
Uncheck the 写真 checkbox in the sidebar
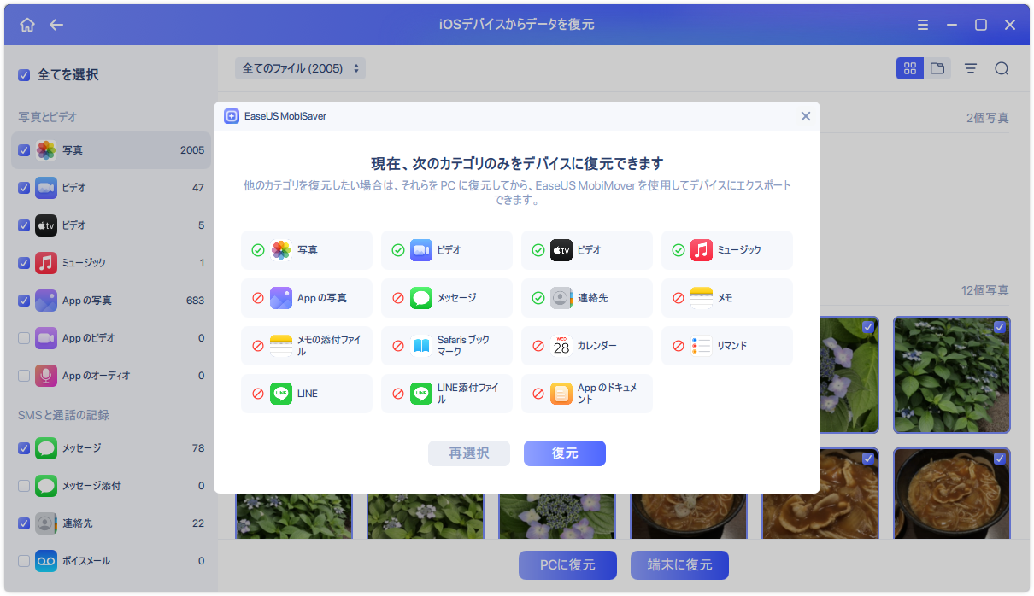click(x=24, y=150)
